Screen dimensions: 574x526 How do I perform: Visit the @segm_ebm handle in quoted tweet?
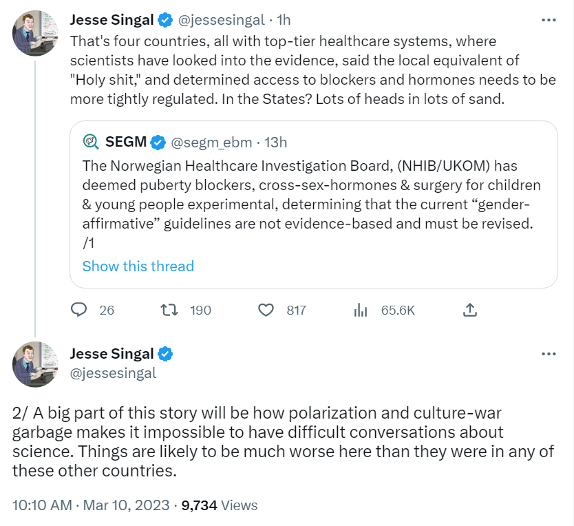tap(210, 143)
